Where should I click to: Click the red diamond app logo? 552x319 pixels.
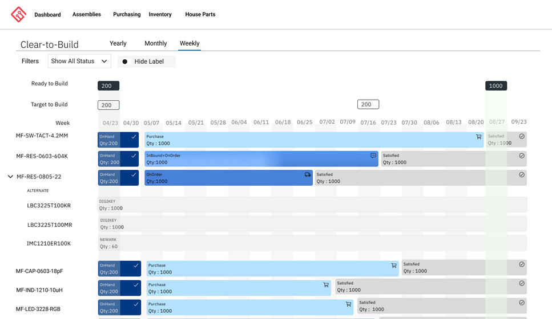pyautogui.click(x=18, y=14)
